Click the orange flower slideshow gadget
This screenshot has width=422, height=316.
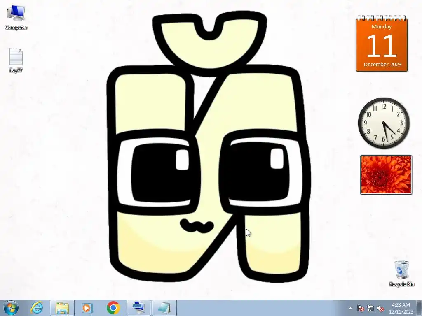tap(386, 175)
